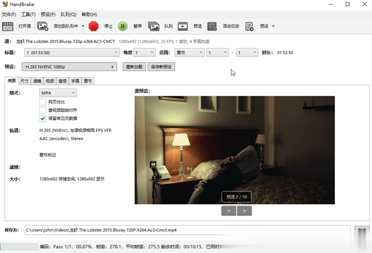The height and width of the screenshot is (253, 372).
Task: Click the encoding progress bar
Action: [19, 247]
